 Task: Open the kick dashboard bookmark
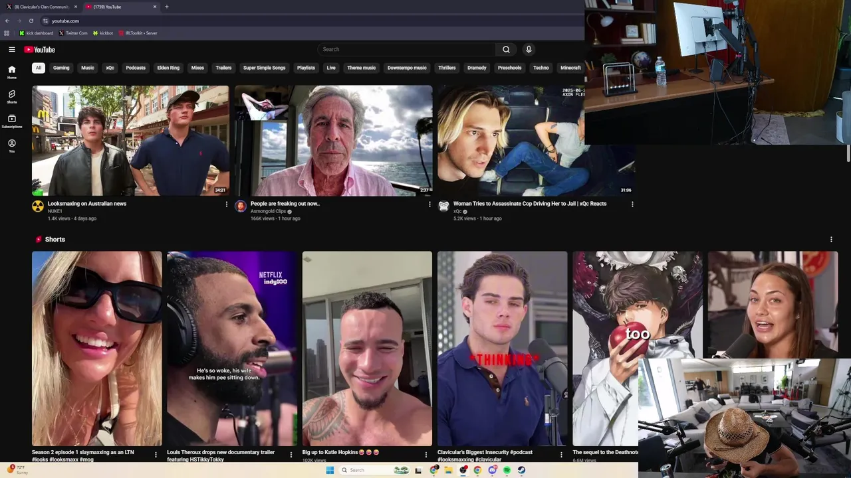point(36,33)
